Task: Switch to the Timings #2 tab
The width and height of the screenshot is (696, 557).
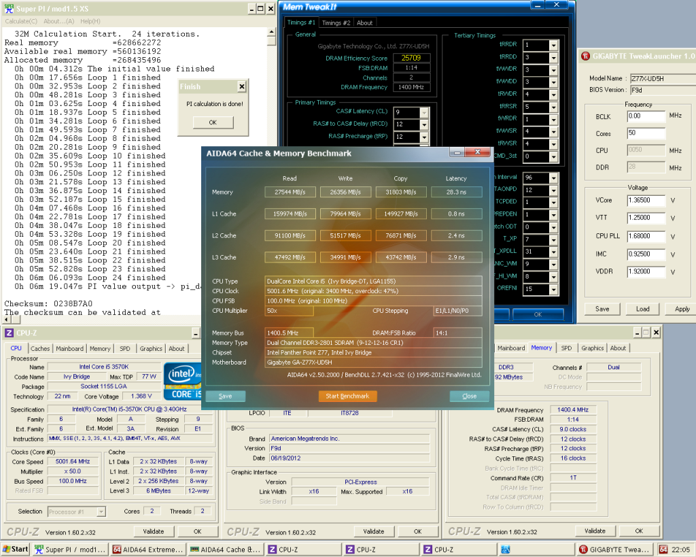Action: pyautogui.click(x=336, y=22)
